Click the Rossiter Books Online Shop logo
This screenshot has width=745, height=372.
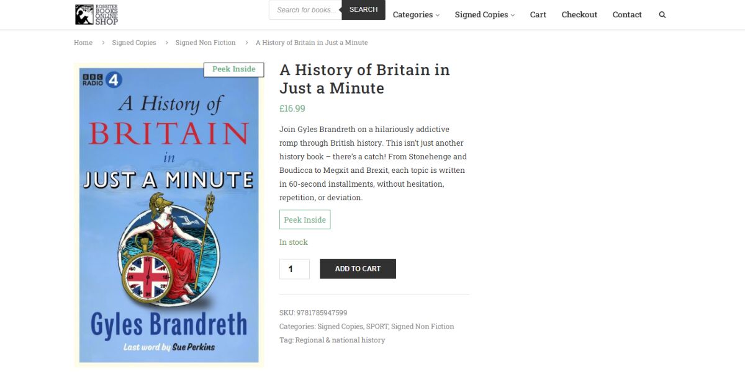pyautogui.click(x=96, y=14)
